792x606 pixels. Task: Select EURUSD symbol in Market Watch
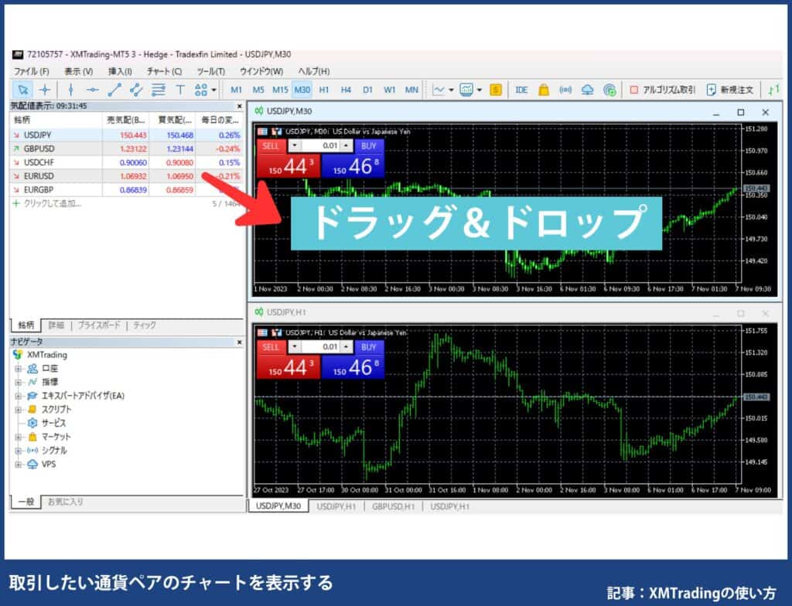(x=39, y=175)
